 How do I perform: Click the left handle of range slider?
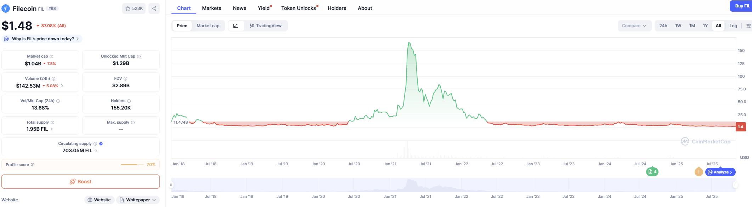171,185
